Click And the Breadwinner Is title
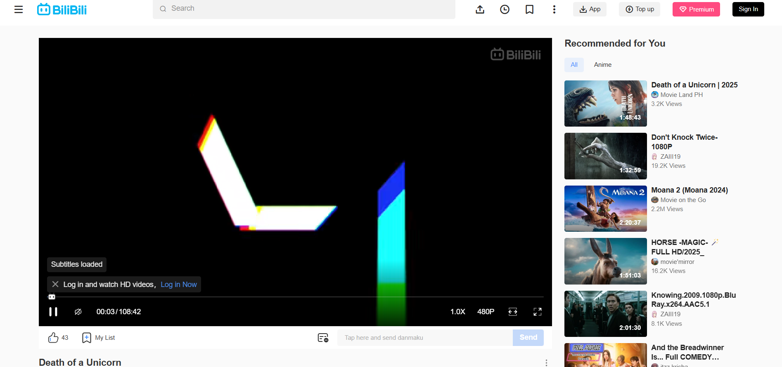 tap(687, 352)
